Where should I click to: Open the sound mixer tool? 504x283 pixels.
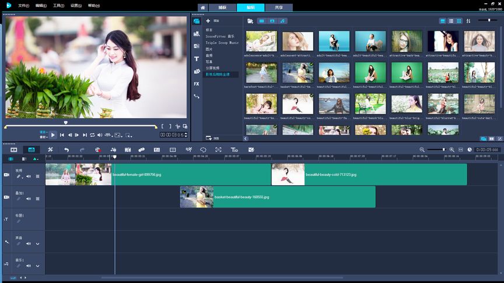click(113, 150)
